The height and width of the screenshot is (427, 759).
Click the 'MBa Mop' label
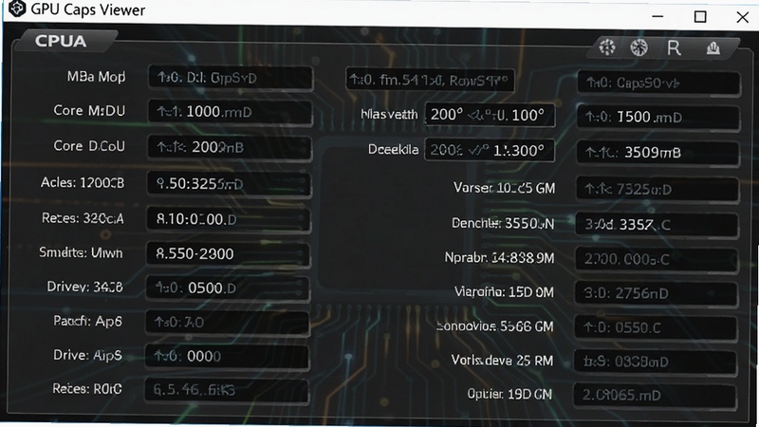pyautogui.click(x=97, y=77)
